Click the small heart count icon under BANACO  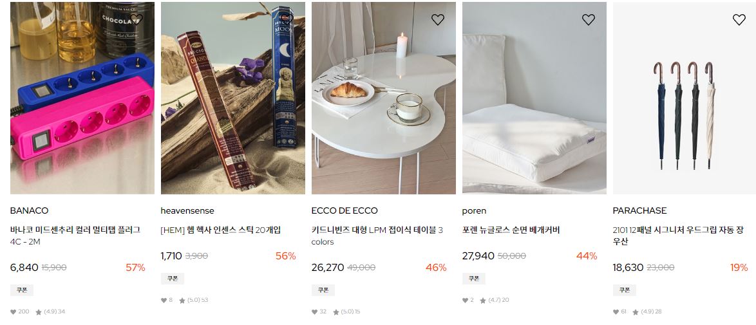point(14,312)
